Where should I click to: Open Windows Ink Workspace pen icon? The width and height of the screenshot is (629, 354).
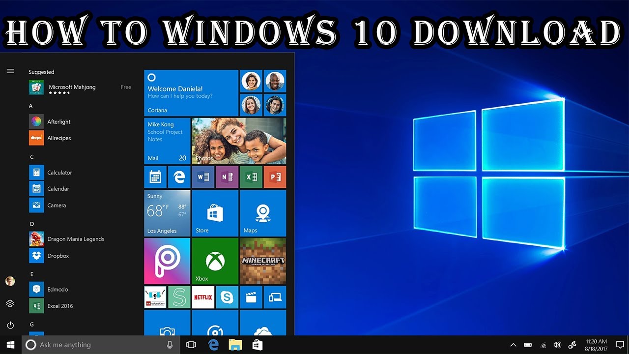pyautogui.click(x=572, y=345)
